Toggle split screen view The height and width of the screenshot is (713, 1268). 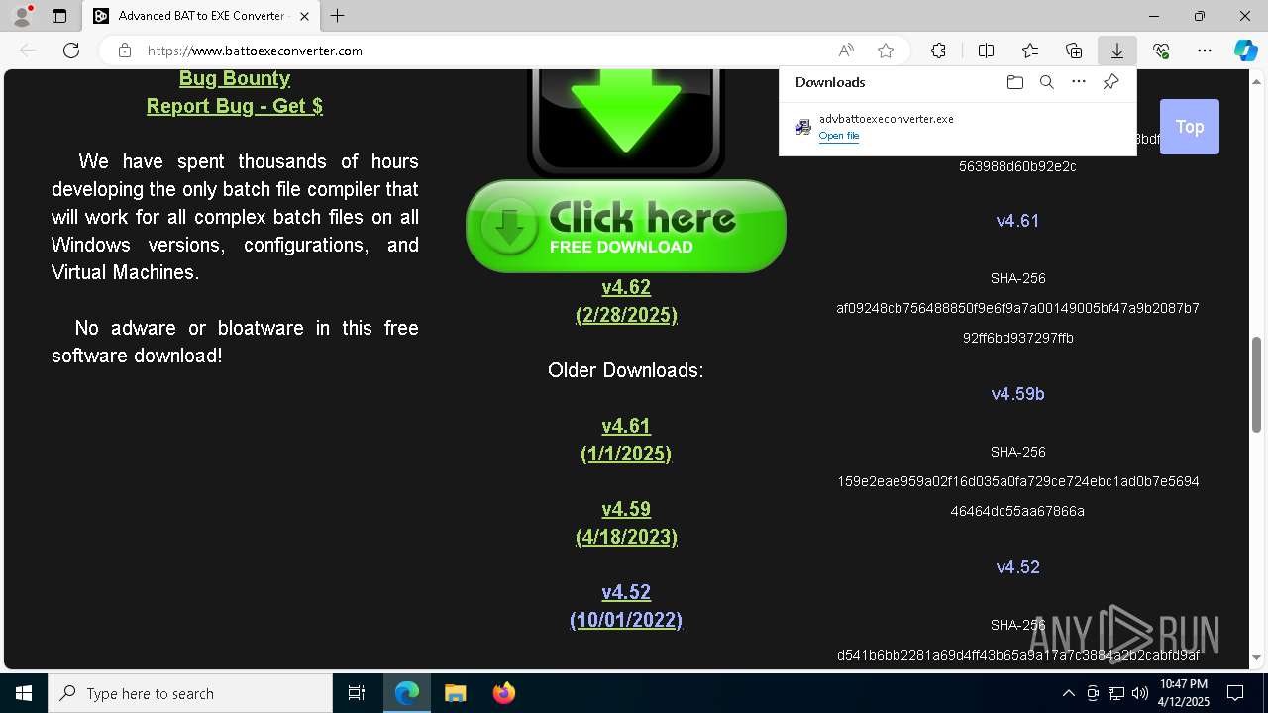click(x=986, y=51)
